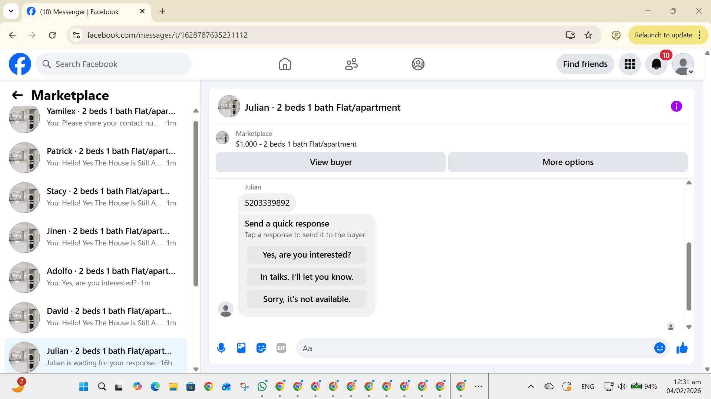The height and width of the screenshot is (399, 711).
Task: Click Relaunch to update button
Action: (663, 35)
